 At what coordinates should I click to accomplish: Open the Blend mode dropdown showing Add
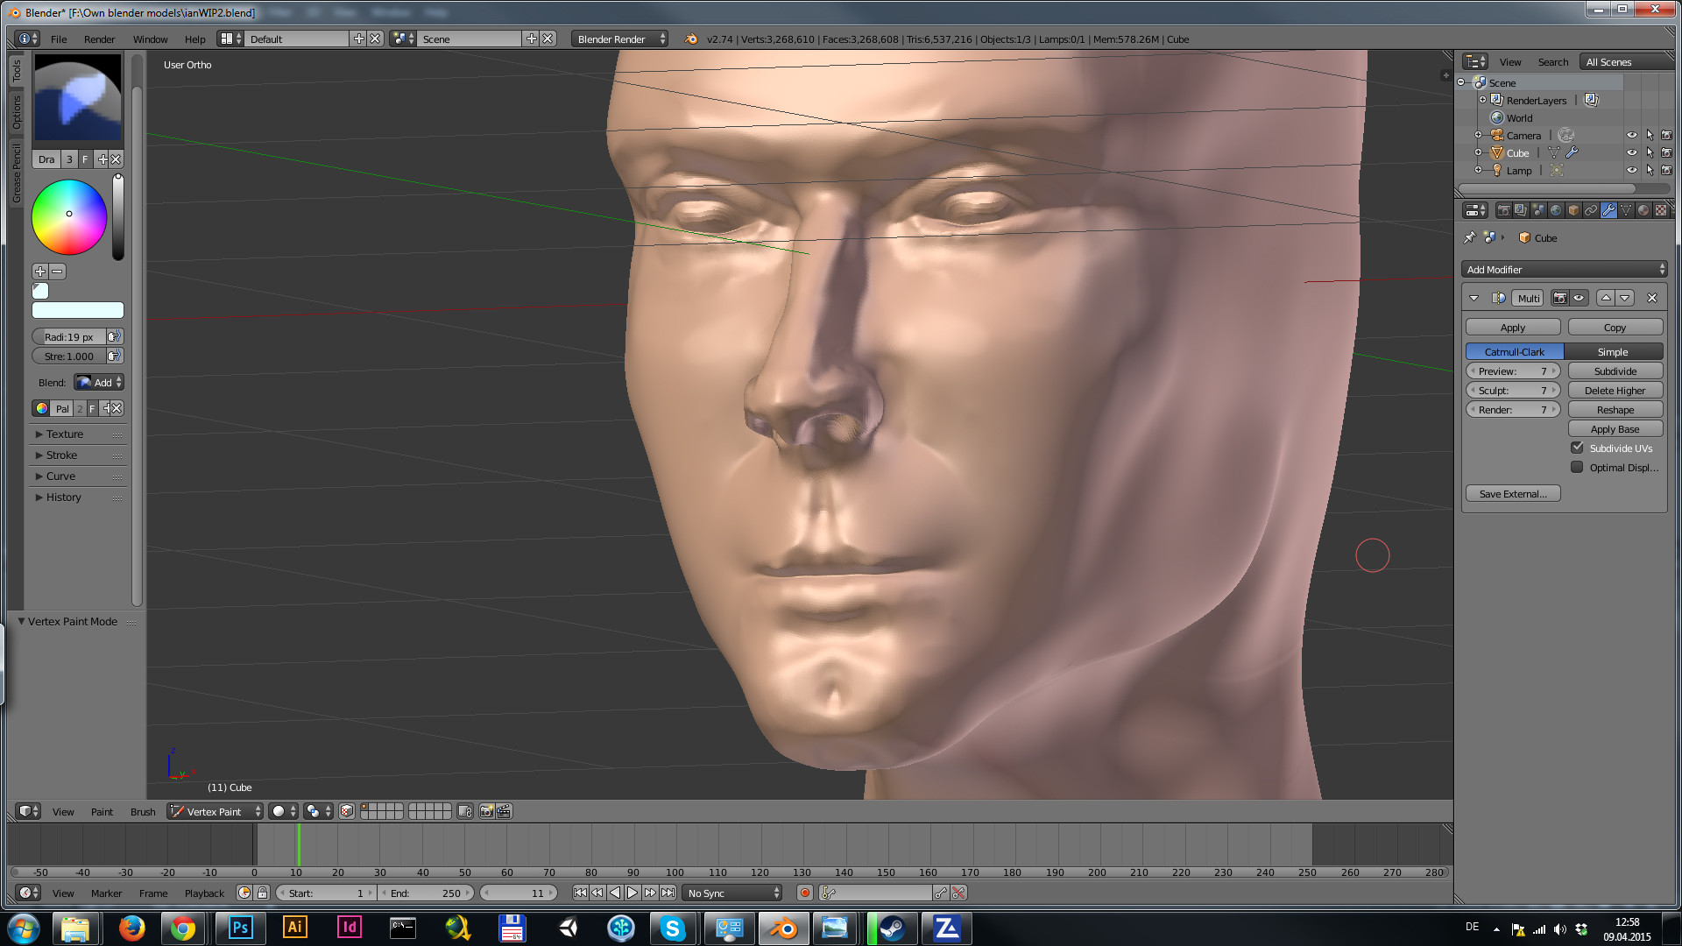[98, 382]
